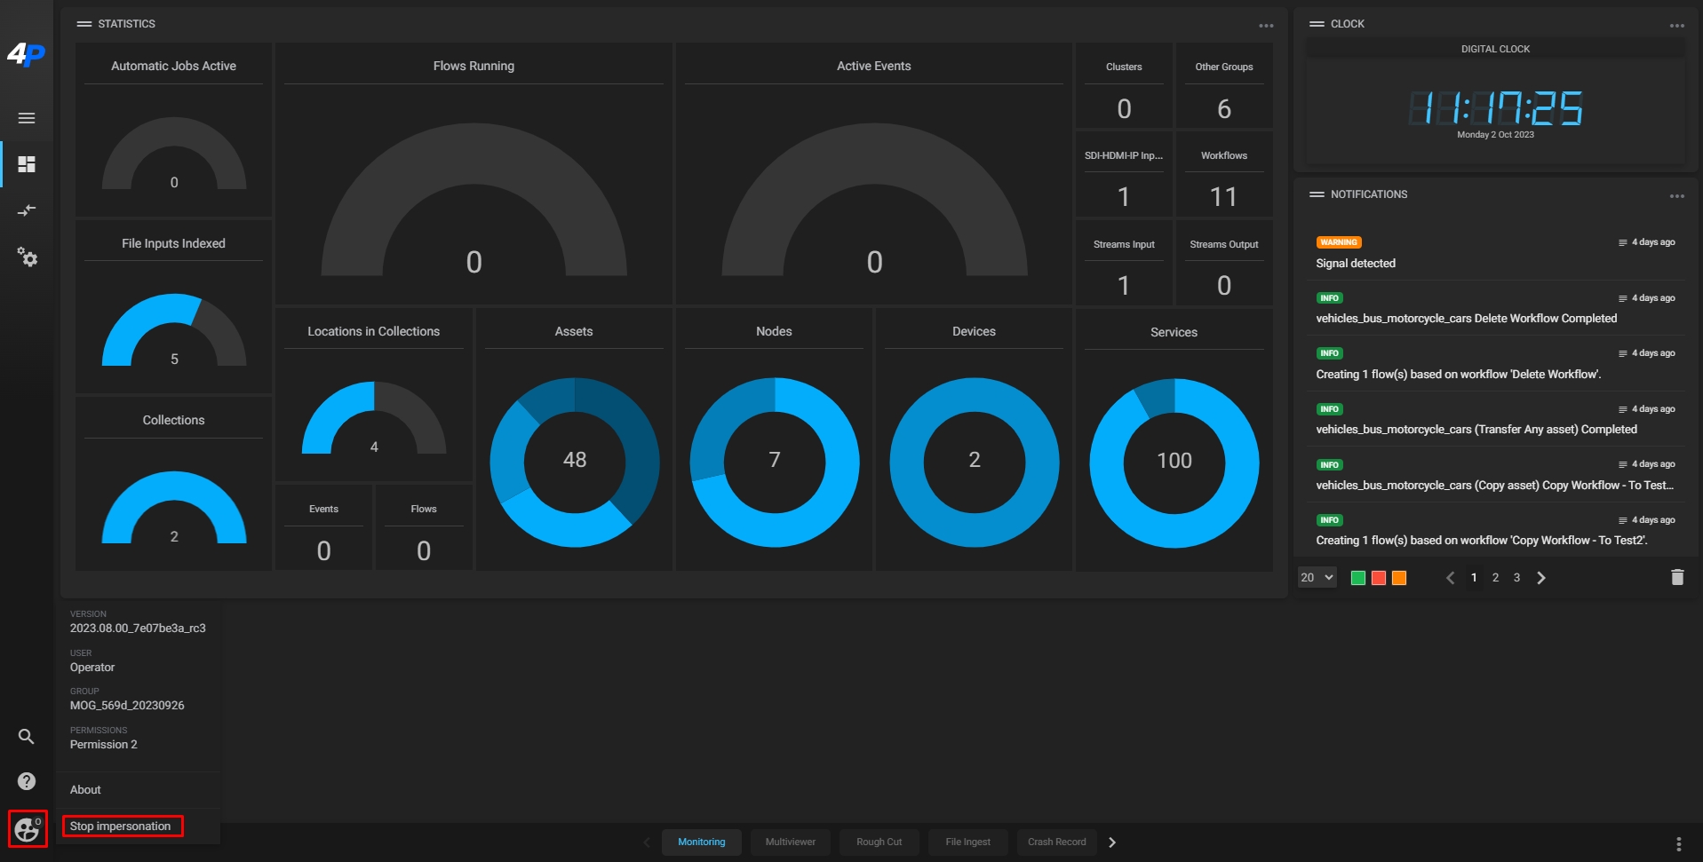The image size is (1703, 862).
Task: Open the help question mark icon
Action: 27,781
